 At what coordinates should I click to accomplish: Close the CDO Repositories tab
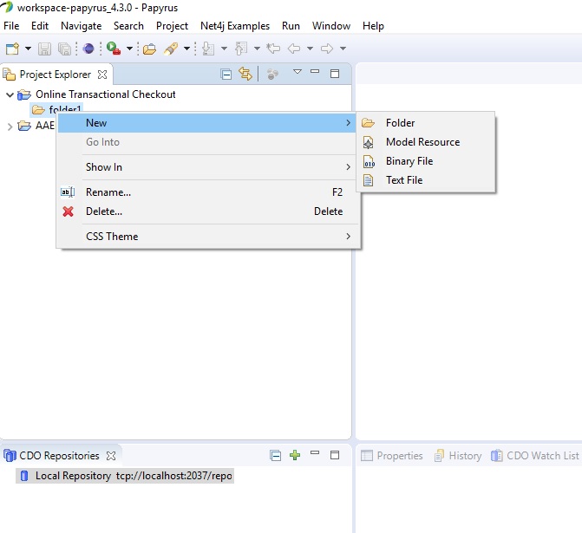[111, 456]
